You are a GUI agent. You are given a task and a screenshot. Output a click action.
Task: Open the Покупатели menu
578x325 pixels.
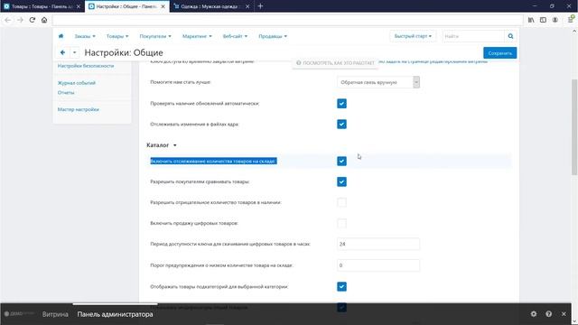(155, 36)
